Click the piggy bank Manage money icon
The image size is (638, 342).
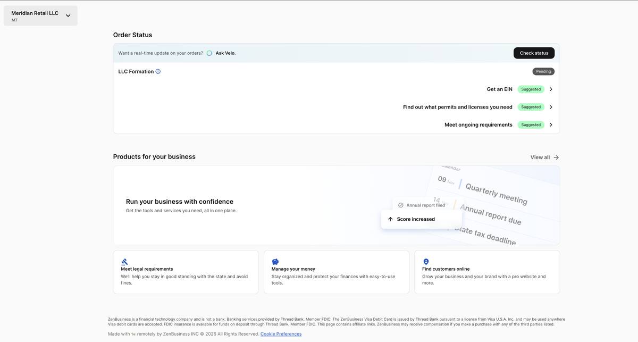[275, 262]
